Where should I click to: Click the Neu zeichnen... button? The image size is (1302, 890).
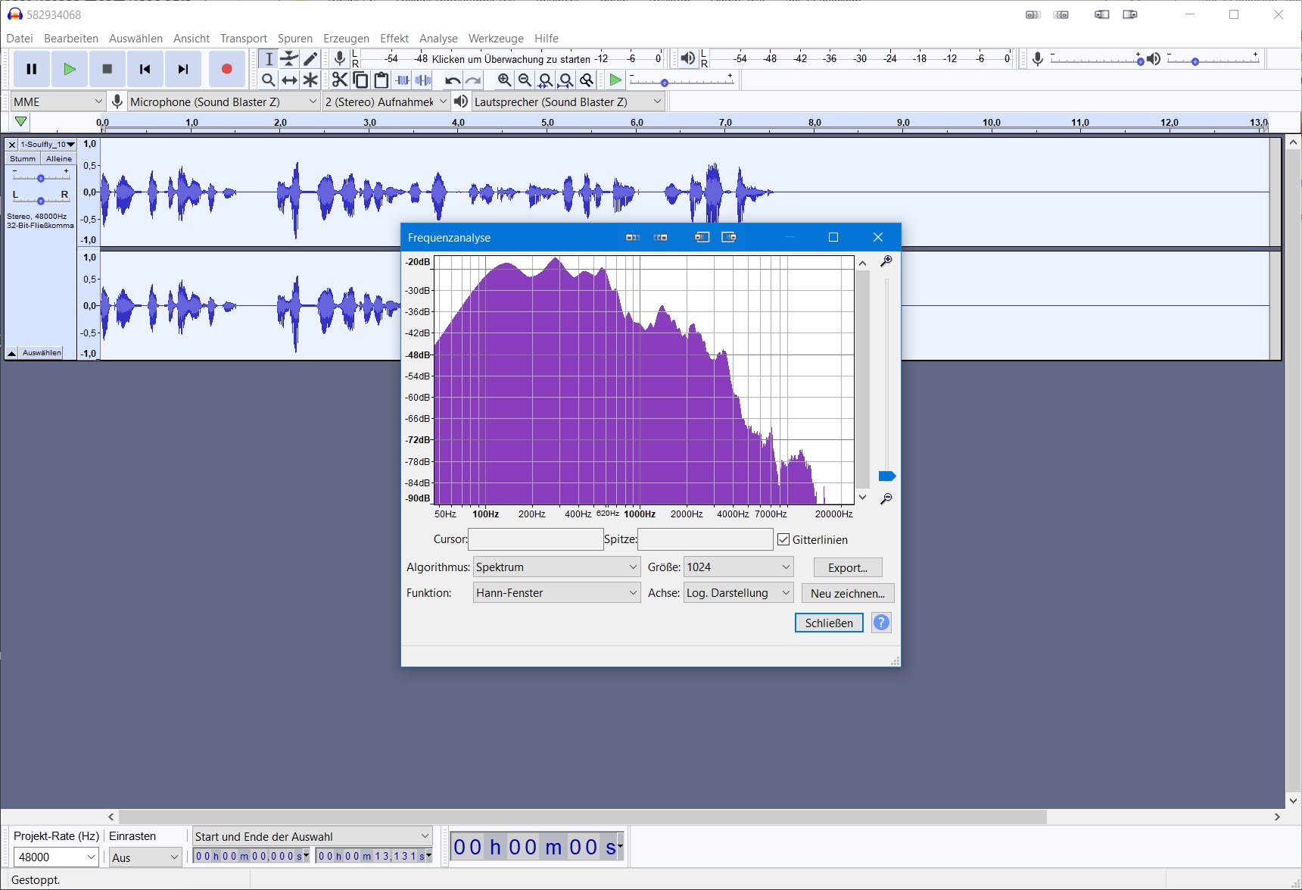(x=848, y=594)
